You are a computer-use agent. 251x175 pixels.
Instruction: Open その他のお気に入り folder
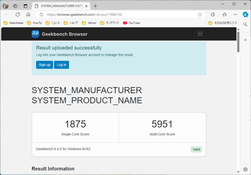pos(222,23)
